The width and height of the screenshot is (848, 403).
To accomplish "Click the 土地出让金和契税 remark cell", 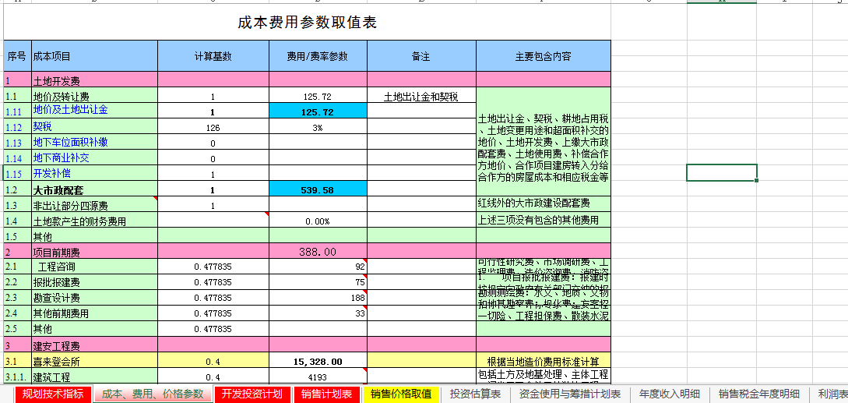I will pos(421,97).
